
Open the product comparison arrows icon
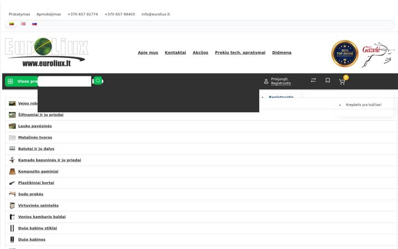click(x=313, y=80)
